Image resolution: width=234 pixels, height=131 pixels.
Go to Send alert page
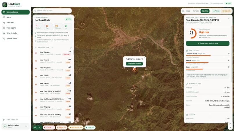tap(15, 23)
